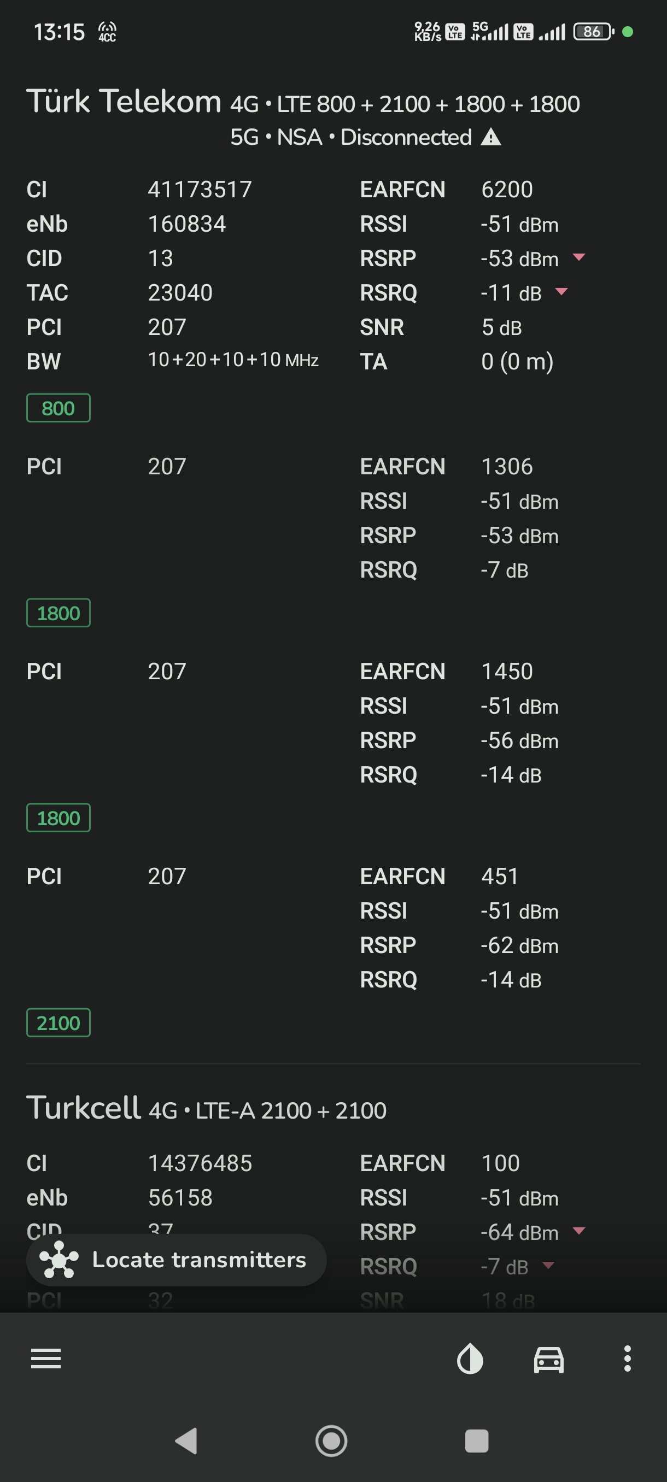Tap the Locate transmitters button
This screenshot has height=1482, width=667.
click(x=176, y=1260)
